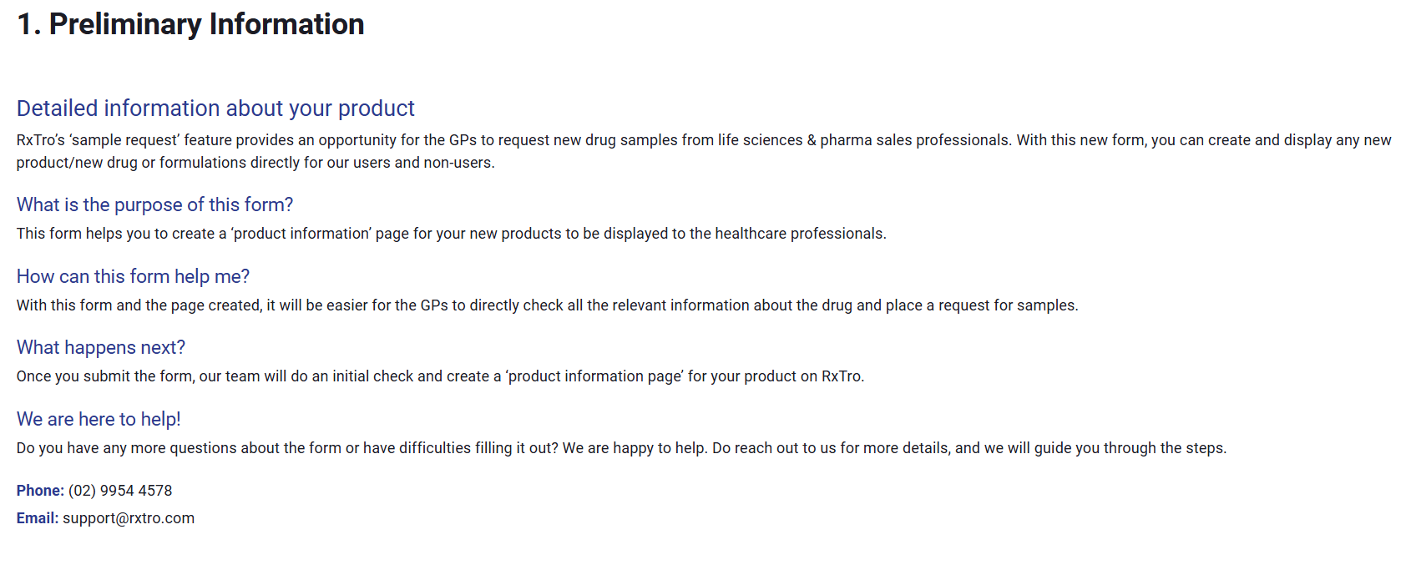Select "What is the purpose of this form?" heading
1411x575 pixels.
[x=154, y=204]
